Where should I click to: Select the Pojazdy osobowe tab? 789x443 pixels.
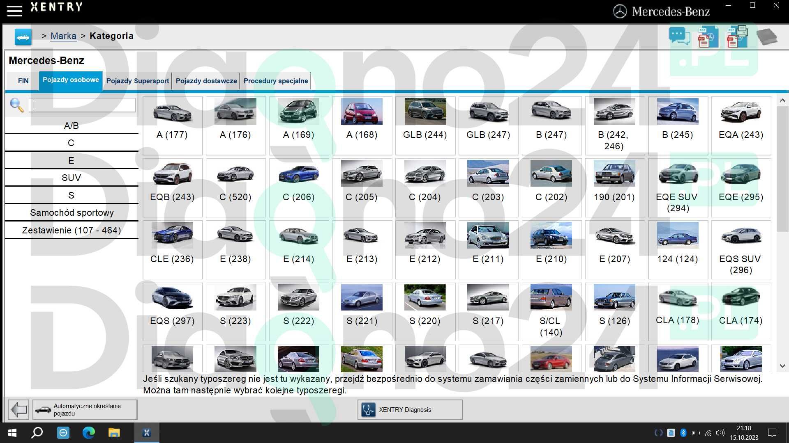click(x=71, y=80)
